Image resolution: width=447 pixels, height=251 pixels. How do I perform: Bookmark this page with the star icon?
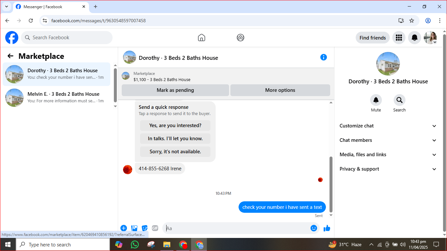[412, 21]
